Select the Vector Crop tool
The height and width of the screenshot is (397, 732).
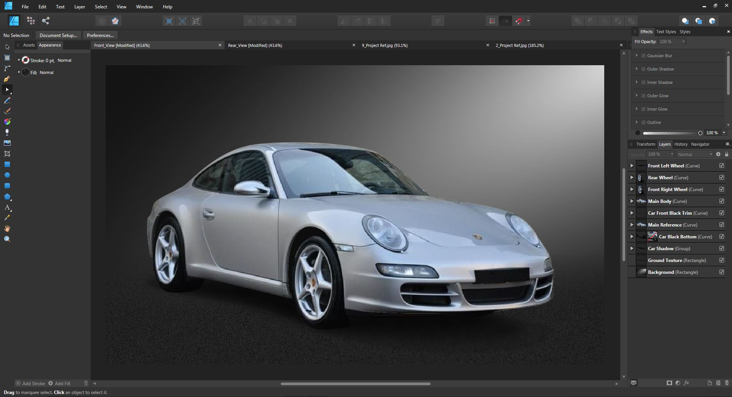click(7, 154)
